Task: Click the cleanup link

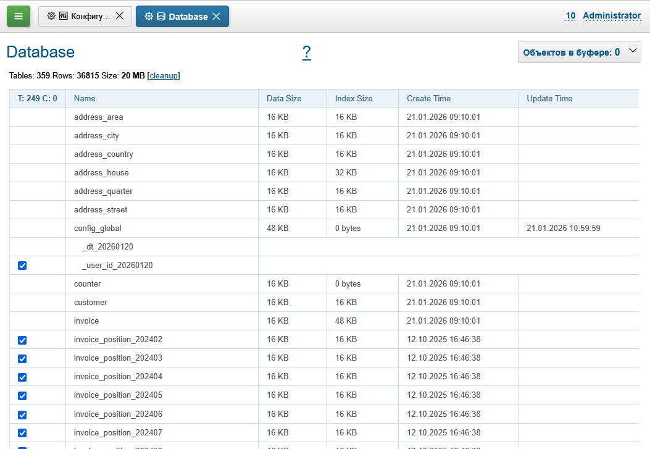Action: (x=164, y=75)
